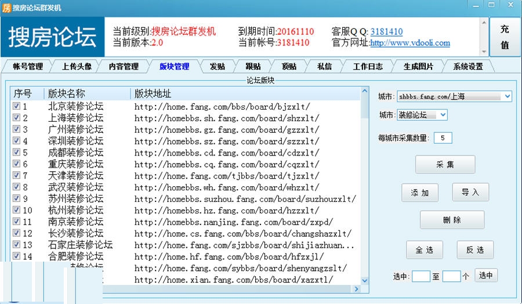
Task: Go to the 发贴 tab
Action: tap(217, 66)
